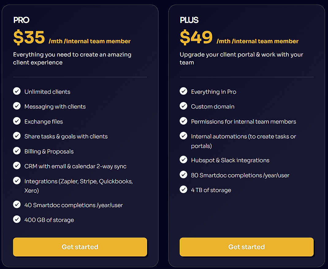
Task: Click the checkmark beside Unlimited clients
Action: coord(17,91)
